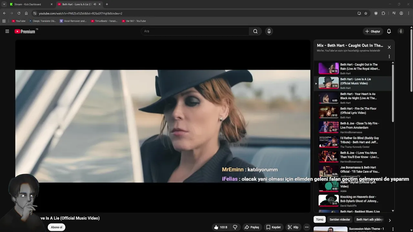Open the TimurBeatz bookmark
413x232 pixels.
[104, 21]
